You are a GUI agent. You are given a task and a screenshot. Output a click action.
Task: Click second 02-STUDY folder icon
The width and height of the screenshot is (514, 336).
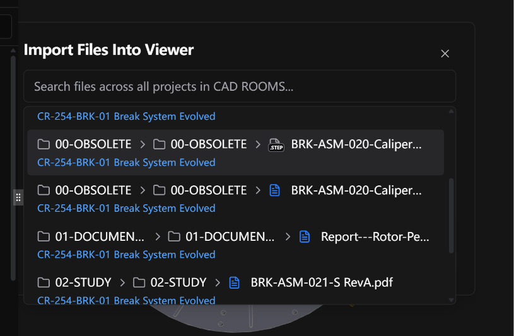tap(139, 282)
